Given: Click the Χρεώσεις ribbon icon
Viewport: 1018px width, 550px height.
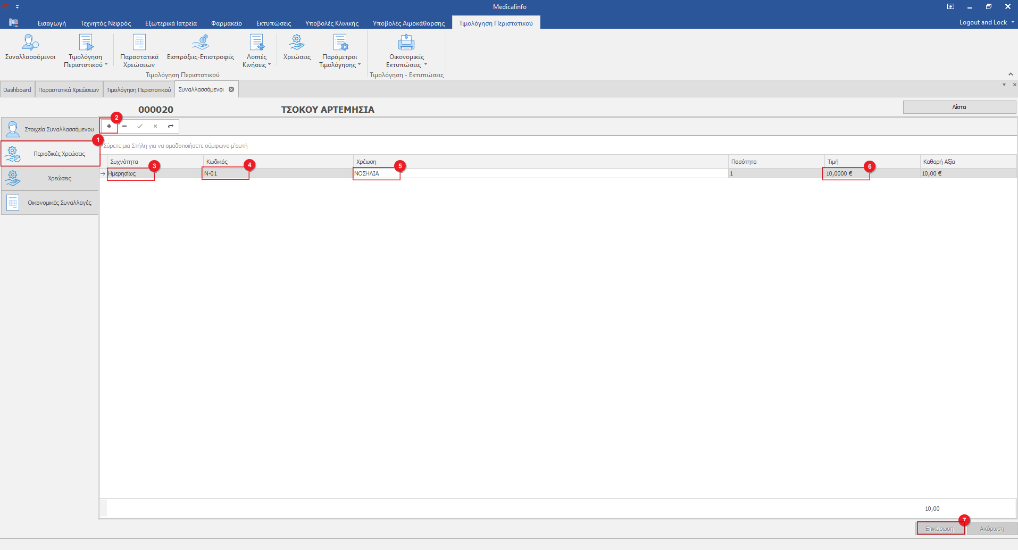Looking at the screenshot, I should 297,48.
